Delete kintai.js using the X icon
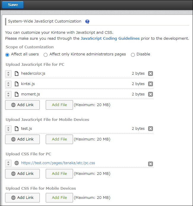Viewport: 193px width, 206px height. (151, 84)
